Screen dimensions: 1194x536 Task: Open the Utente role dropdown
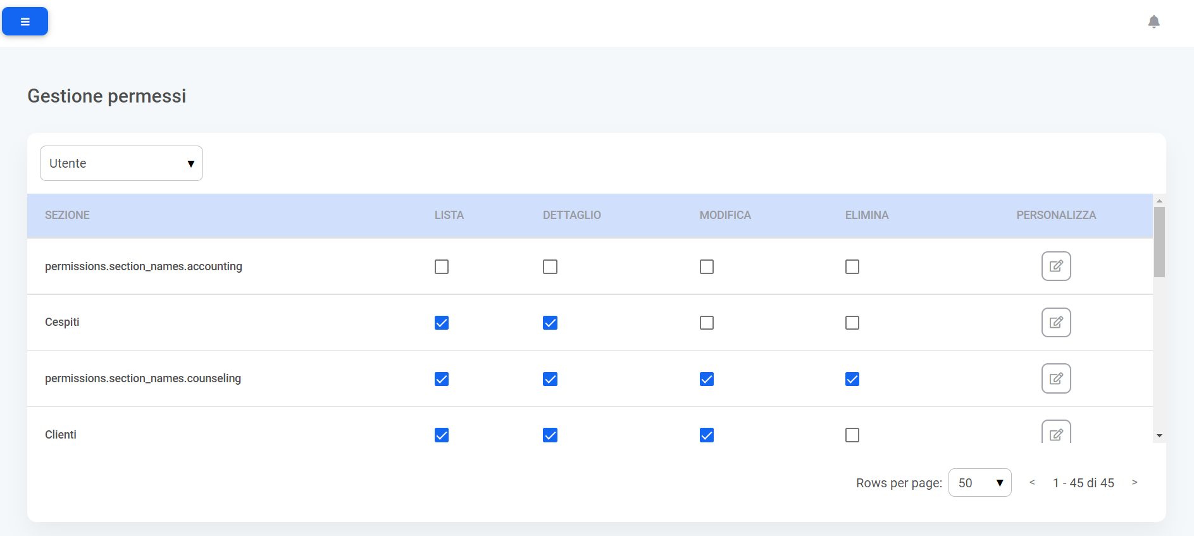point(121,163)
